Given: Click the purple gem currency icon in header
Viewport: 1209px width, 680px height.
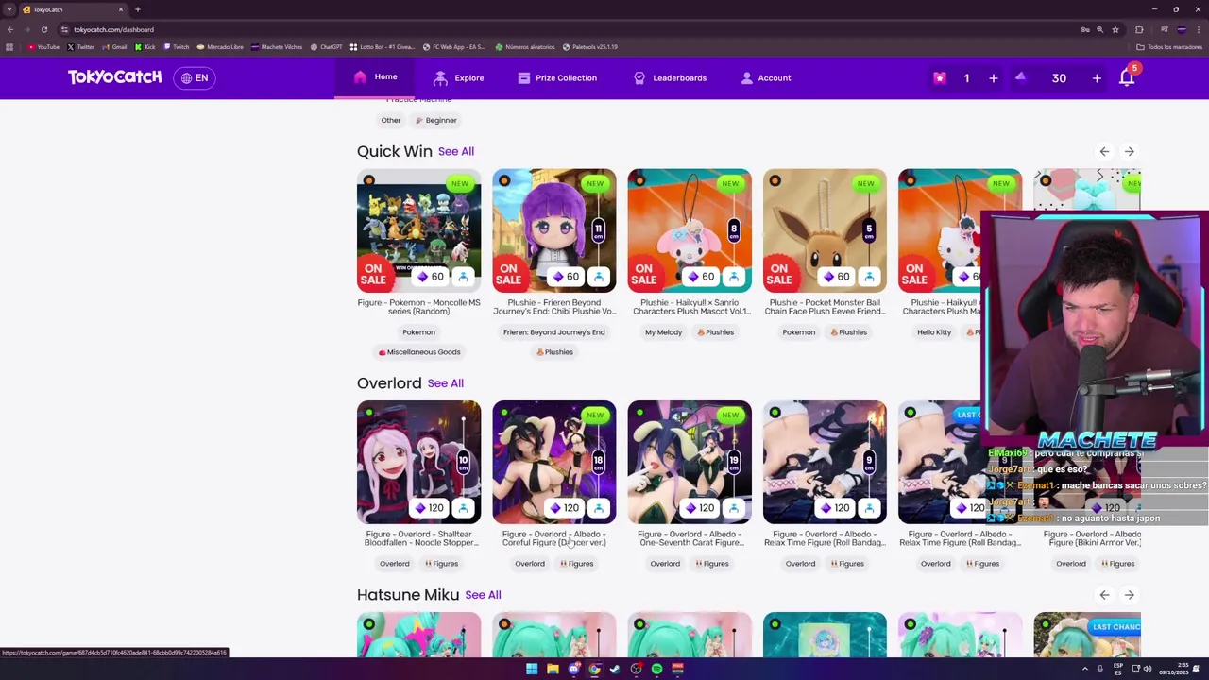Looking at the screenshot, I should tap(1021, 77).
